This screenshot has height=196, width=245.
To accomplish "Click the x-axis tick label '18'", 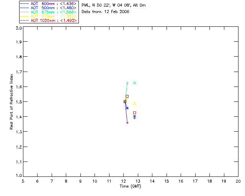I will (x=209, y=181).
